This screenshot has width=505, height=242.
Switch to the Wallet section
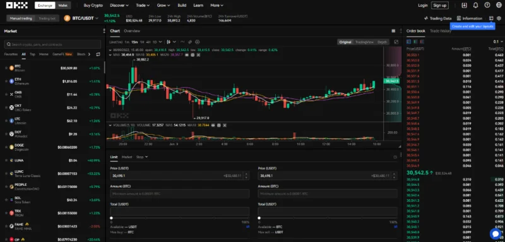62,5
